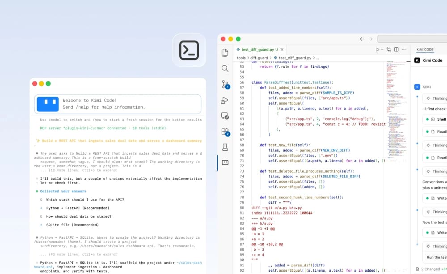Go forward with the right arrow
Screen dimensions: 447x274
[x=371, y=39]
